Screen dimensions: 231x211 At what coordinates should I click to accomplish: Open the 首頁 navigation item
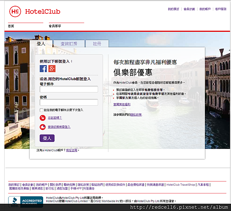tap(11, 26)
